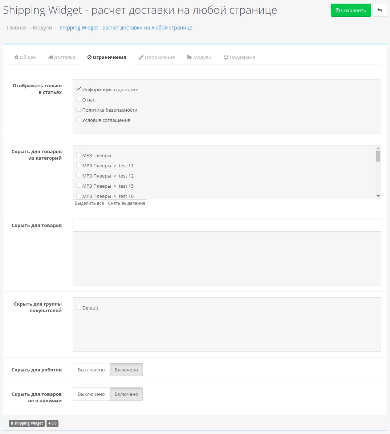This screenshot has width=390, height=434.
Task: Check MP3 Плееры > test 12 checkbox
Action: 79,175
